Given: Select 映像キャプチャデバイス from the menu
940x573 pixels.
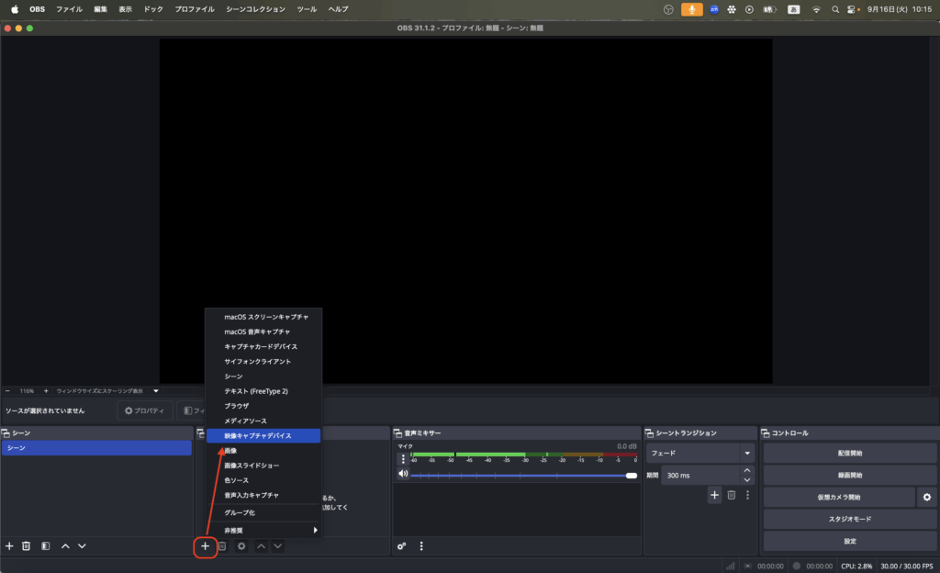Looking at the screenshot, I should point(263,435).
